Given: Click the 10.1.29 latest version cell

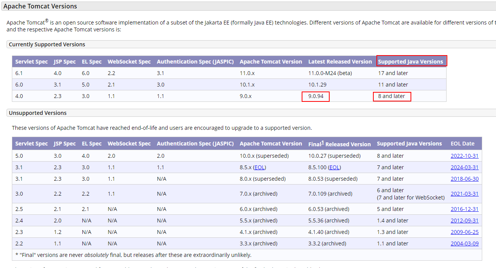Looking at the screenshot, I should (317, 85).
